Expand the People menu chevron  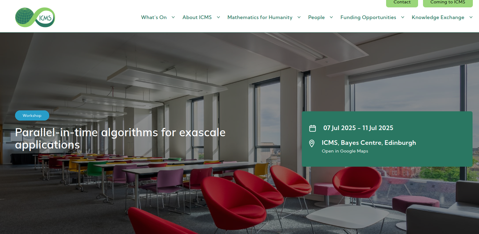point(331,17)
